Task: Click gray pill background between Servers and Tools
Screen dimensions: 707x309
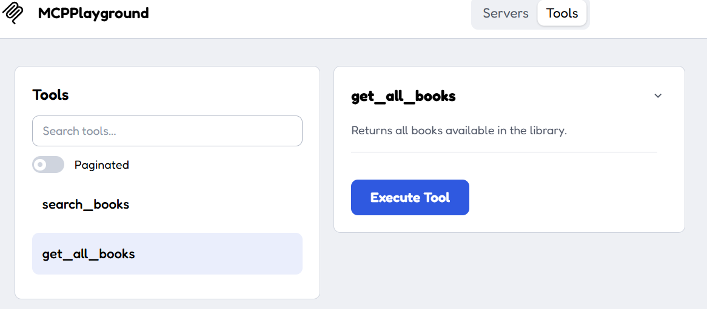Action: pos(537,13)
